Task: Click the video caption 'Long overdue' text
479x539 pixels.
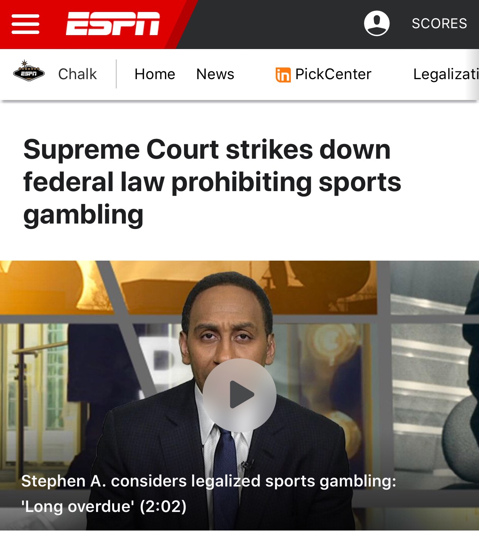Action: [x=77, y=506]
